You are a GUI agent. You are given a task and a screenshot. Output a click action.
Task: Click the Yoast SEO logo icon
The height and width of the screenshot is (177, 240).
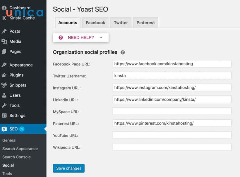(x=4, y=129)
